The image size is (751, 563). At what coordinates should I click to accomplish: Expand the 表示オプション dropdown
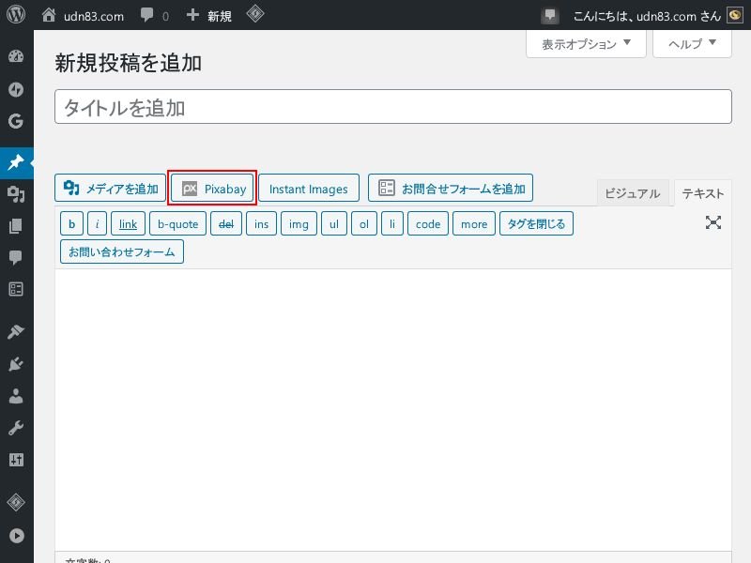click(586, 44)
